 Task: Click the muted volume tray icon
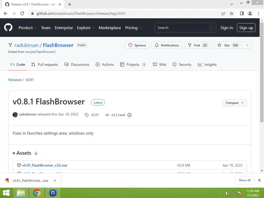(227, 193)
